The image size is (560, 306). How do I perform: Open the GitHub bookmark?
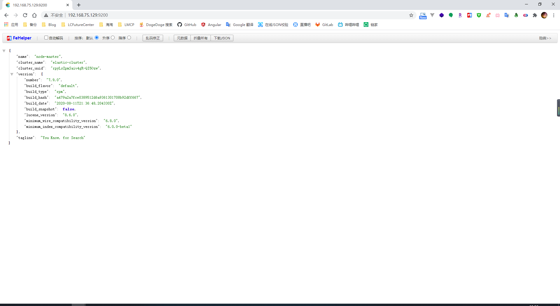[187, 25]
